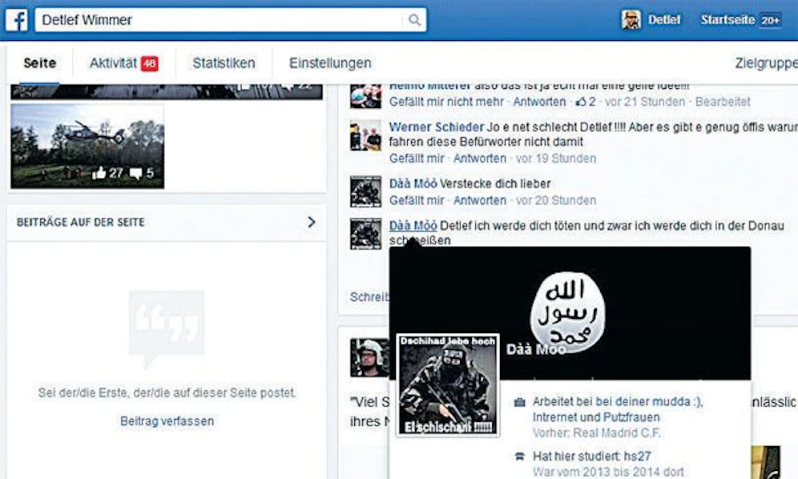
Task: Click underlined Dàà Mòò name on Donau comment
Action: pyautogui.click(x=413, y=226)
